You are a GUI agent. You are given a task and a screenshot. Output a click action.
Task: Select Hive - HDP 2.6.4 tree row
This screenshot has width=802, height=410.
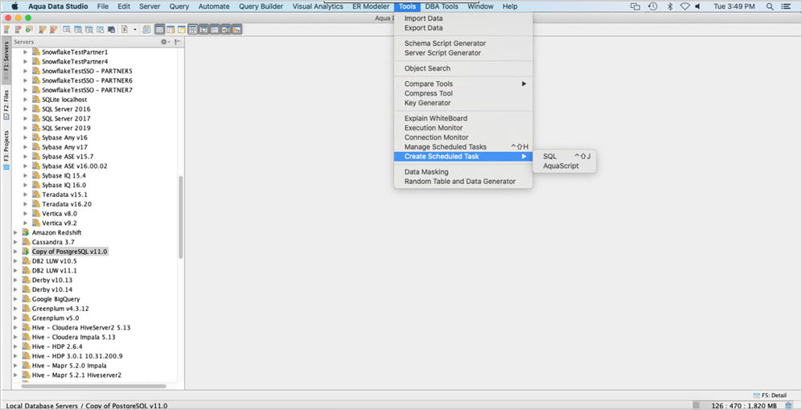(57, 346)
